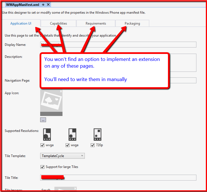Click the wvga resolution phone icon
Image resolution: width=207 pixels, height=192 pixels.
47,134
